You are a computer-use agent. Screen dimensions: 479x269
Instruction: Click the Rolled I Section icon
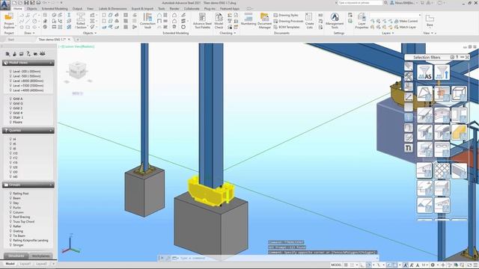(80, 21)
